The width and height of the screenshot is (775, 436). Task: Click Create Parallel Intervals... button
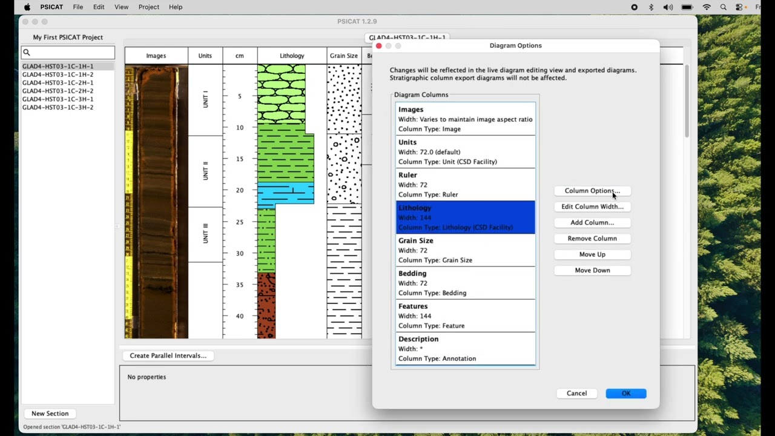pyautogui.click(x=168, y=355)
